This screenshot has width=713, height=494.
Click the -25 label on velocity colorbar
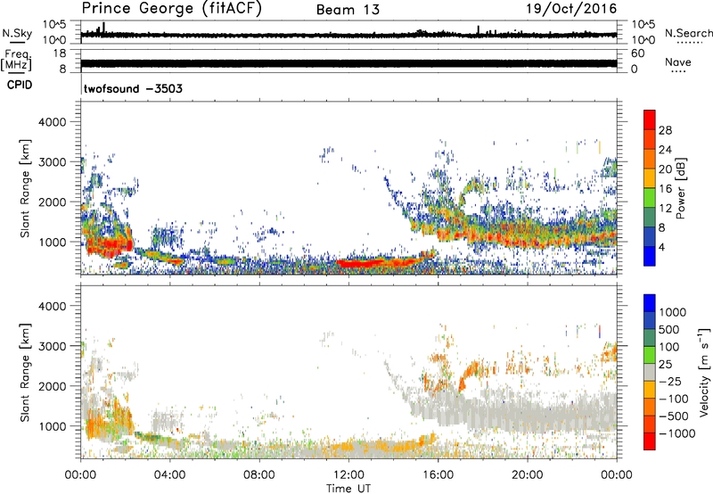(x=670, y=381)
